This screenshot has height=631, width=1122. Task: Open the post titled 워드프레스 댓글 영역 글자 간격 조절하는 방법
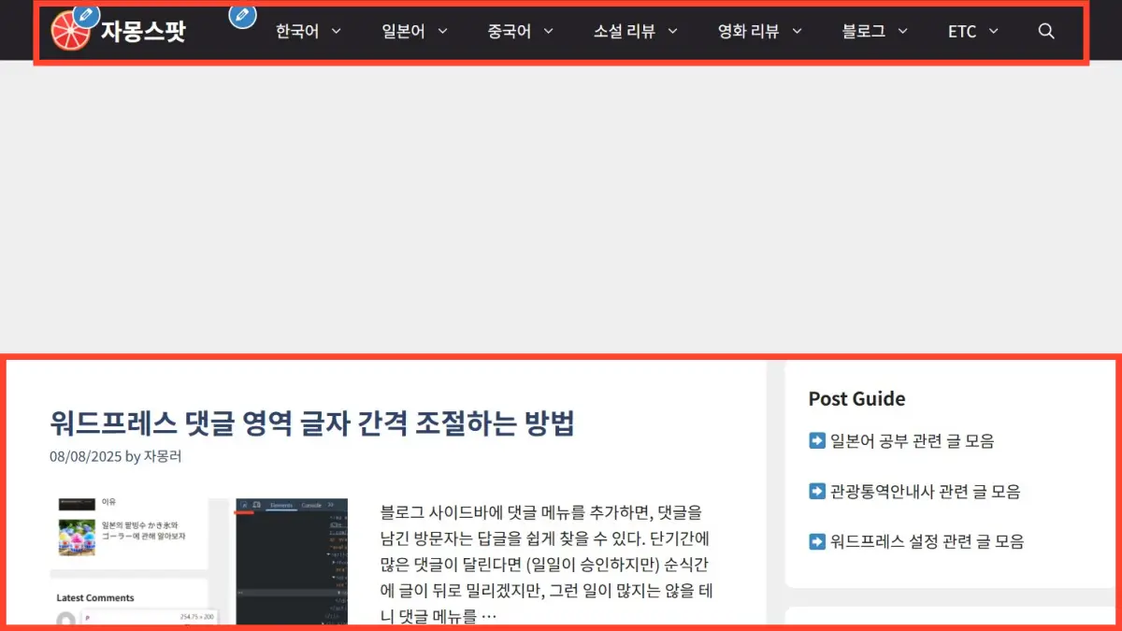coord(311,423)
